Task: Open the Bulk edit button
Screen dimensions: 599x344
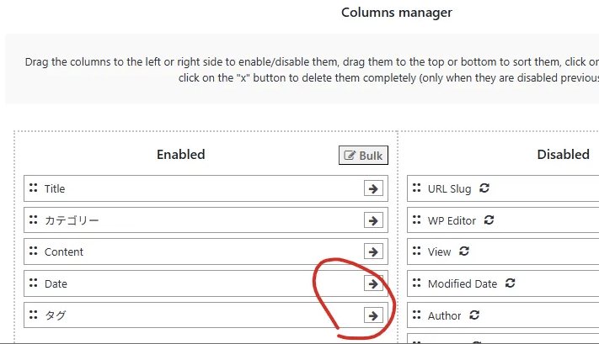Action: coord(363,156)
